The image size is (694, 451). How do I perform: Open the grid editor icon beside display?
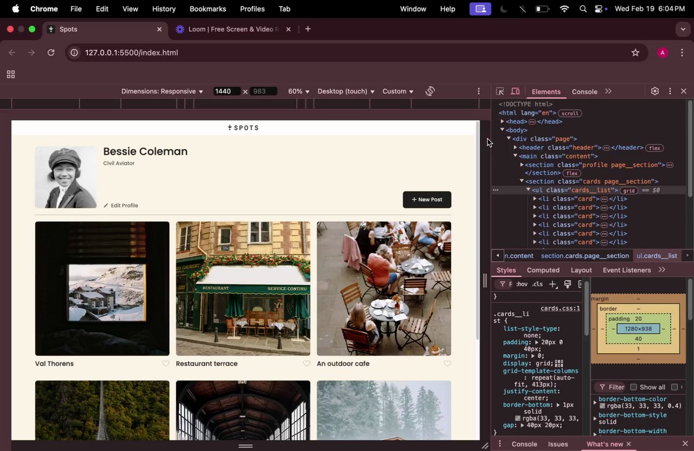pos(559,363)
